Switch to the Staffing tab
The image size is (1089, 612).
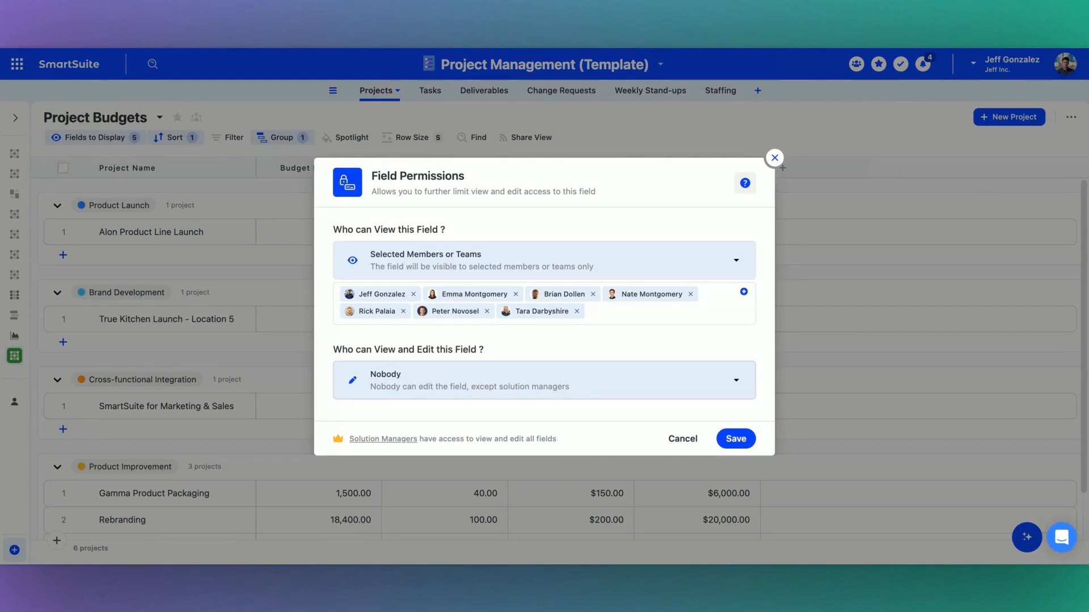point(720,91)
